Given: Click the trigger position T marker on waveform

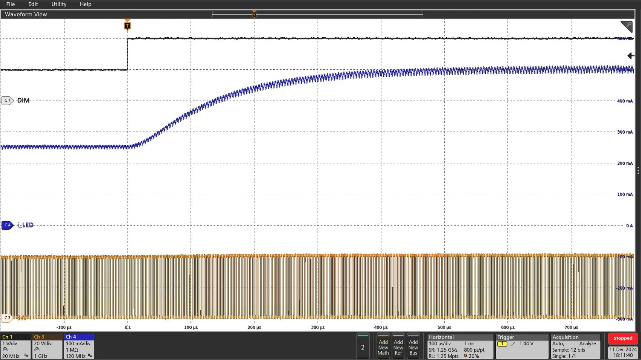Looking at the screenshot, I should coord(127,26).
